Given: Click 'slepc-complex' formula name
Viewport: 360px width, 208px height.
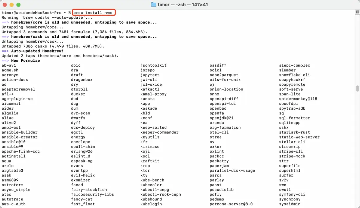Looking at the screenshot, I should click(294, 66).
